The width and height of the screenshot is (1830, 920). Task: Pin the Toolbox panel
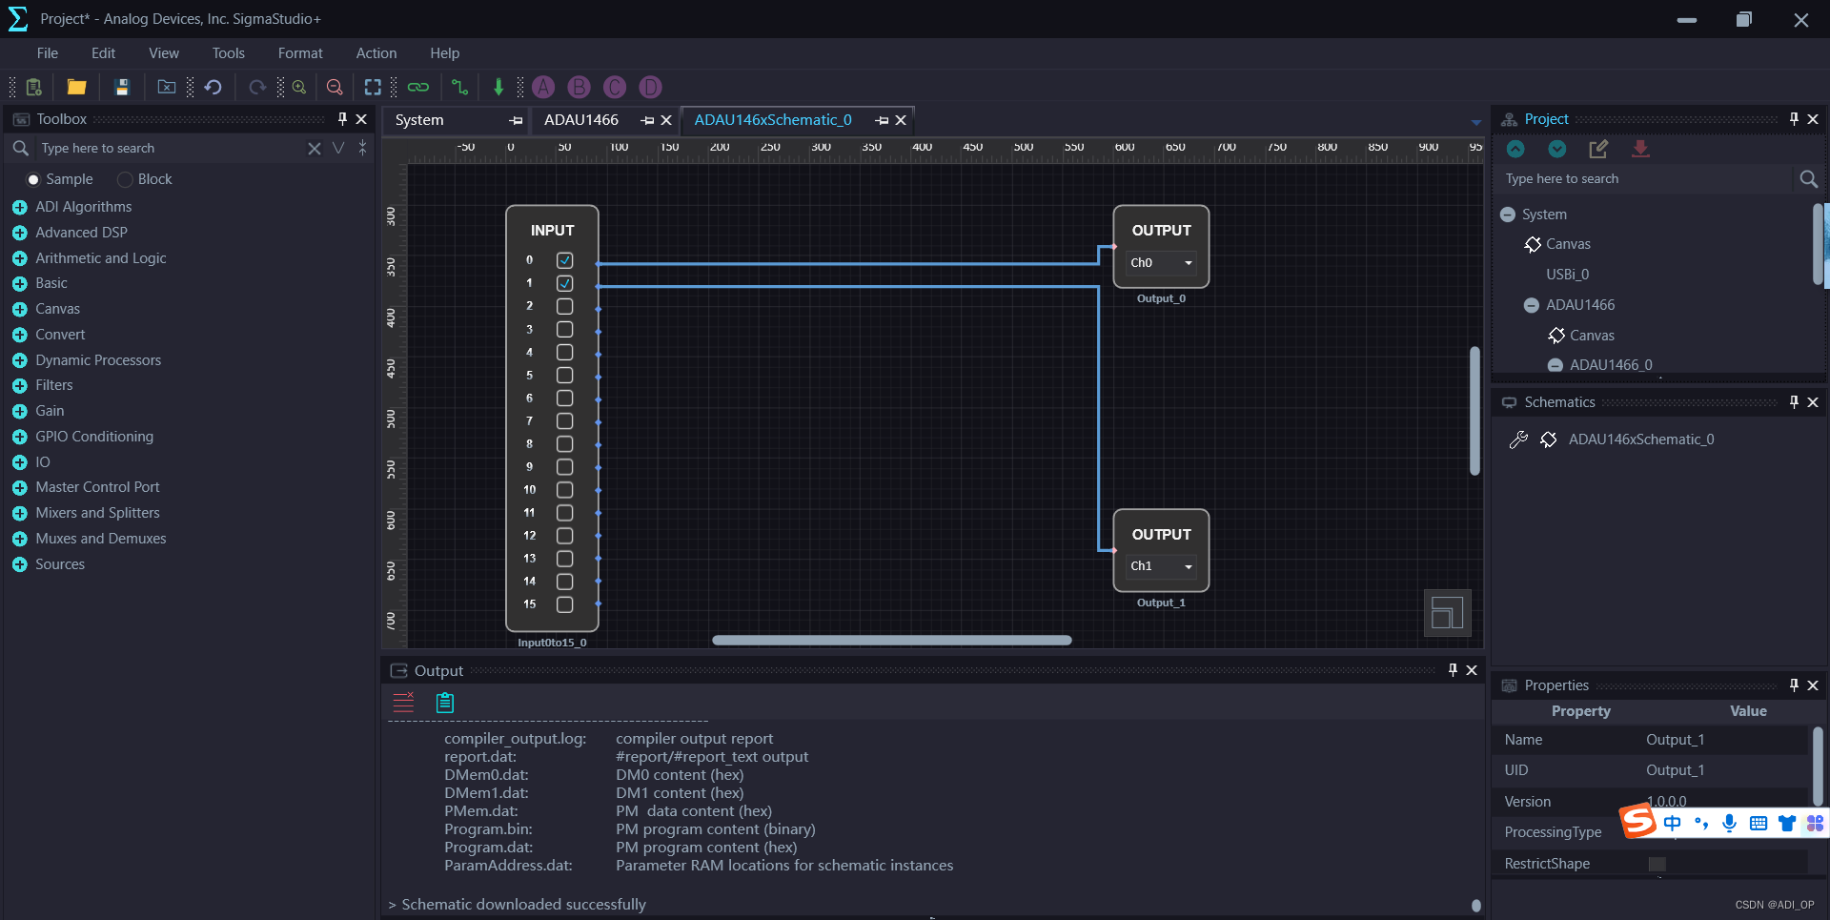click(342, 119)
